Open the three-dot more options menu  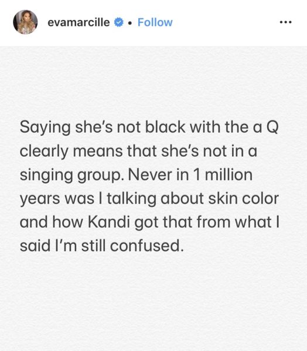(x=286, y=22)
